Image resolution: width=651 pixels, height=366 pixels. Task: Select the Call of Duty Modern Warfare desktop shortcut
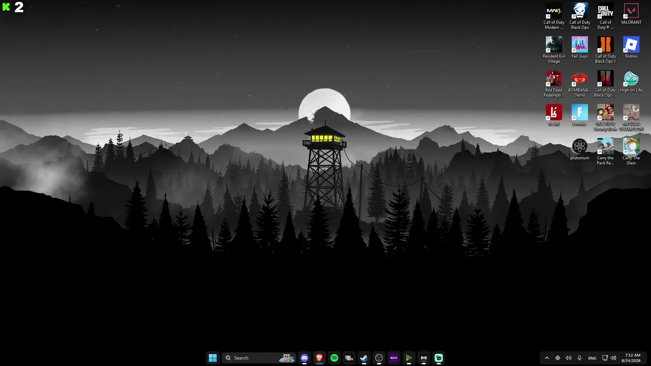point(554,16)
